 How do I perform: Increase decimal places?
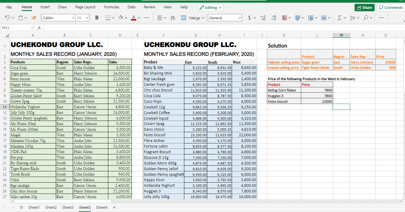click(x=263, y=18)
